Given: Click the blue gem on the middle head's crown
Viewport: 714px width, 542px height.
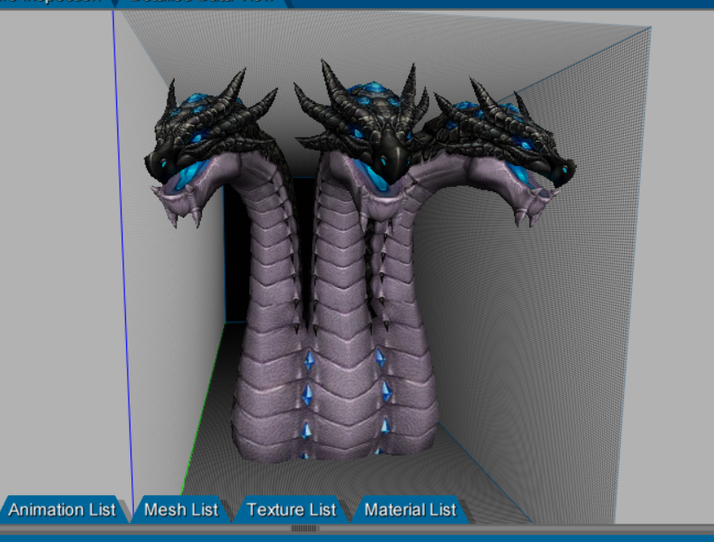Looking at the screenshot, I should [359, 92].
